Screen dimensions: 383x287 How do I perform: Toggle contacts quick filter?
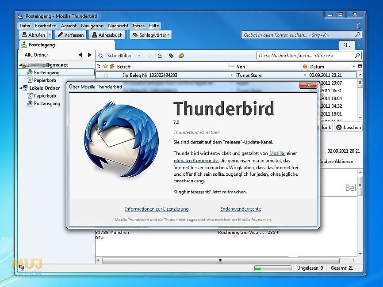[x=160, y=56]
